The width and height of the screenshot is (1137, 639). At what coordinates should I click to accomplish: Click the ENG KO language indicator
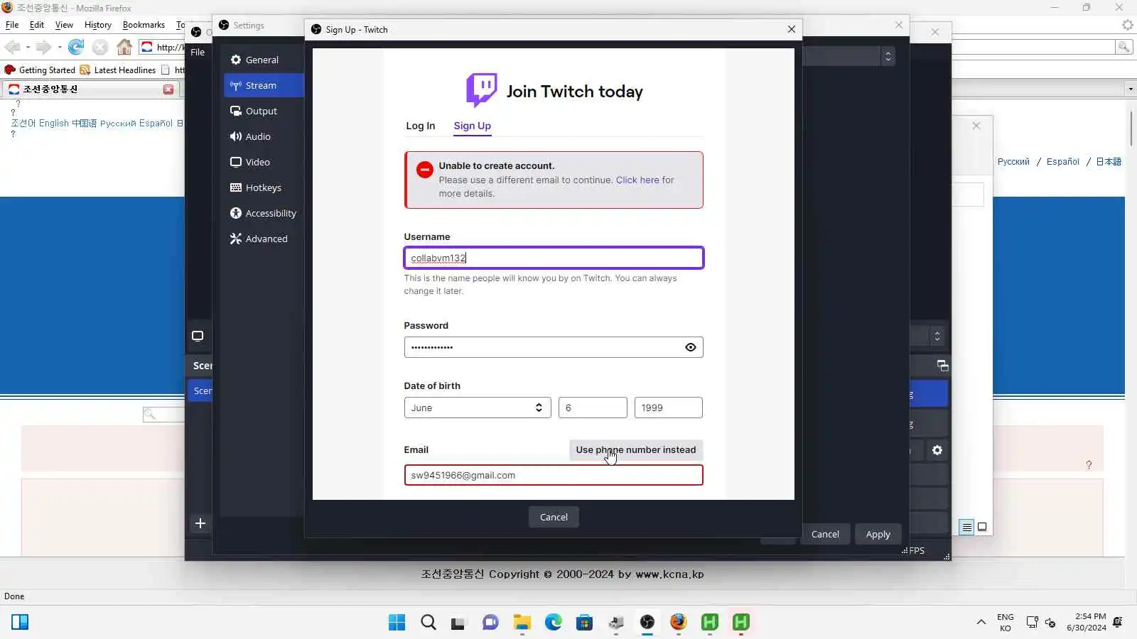pyautogui.click(x=1005, y=622)
